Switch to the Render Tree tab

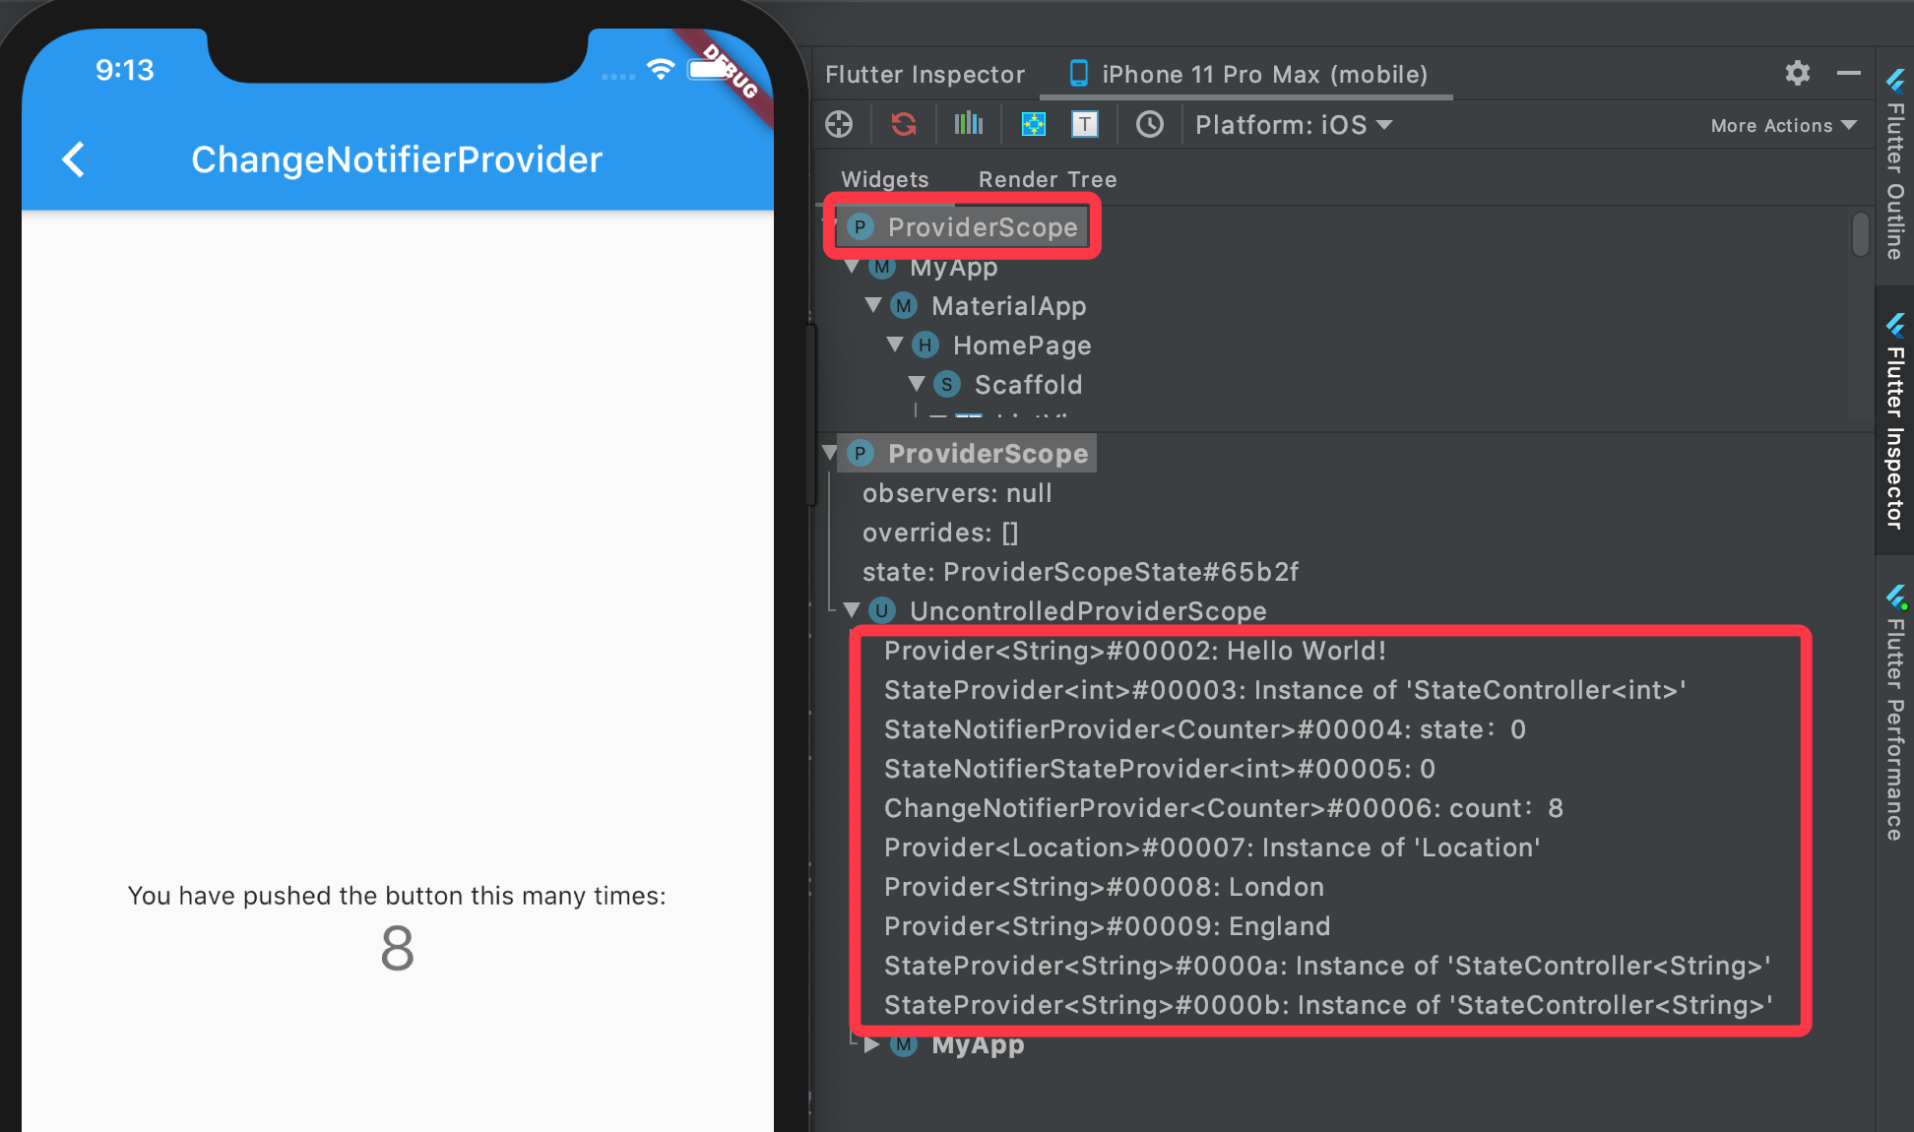pyautogui.click(x=1047, y=179)
